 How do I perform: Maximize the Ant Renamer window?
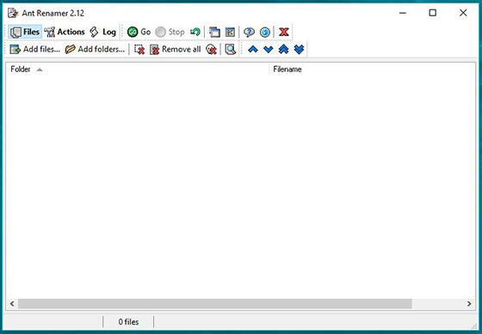432,13
